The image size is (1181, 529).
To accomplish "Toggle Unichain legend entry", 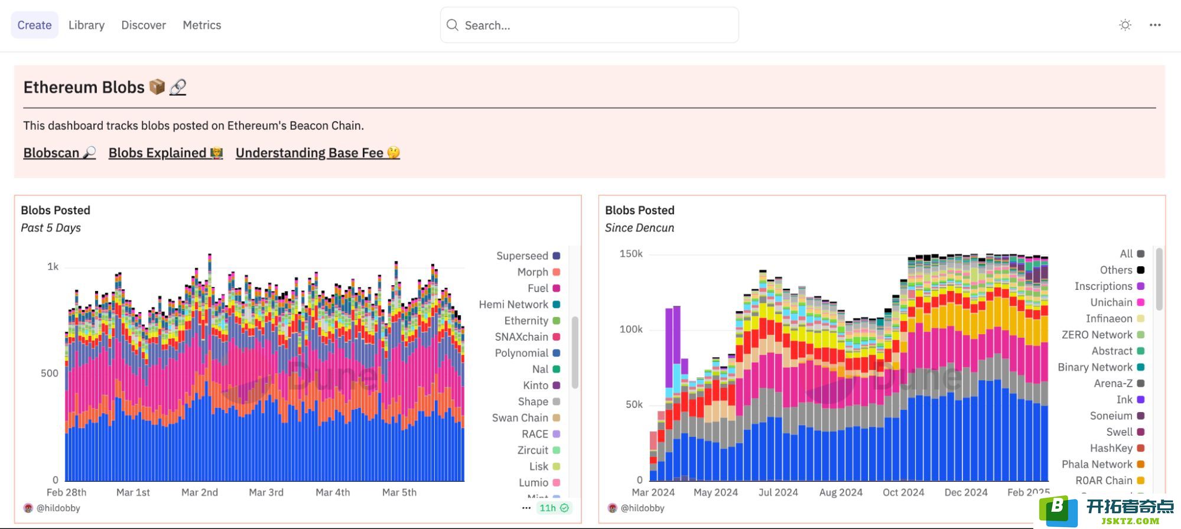I will (1117, 302).
